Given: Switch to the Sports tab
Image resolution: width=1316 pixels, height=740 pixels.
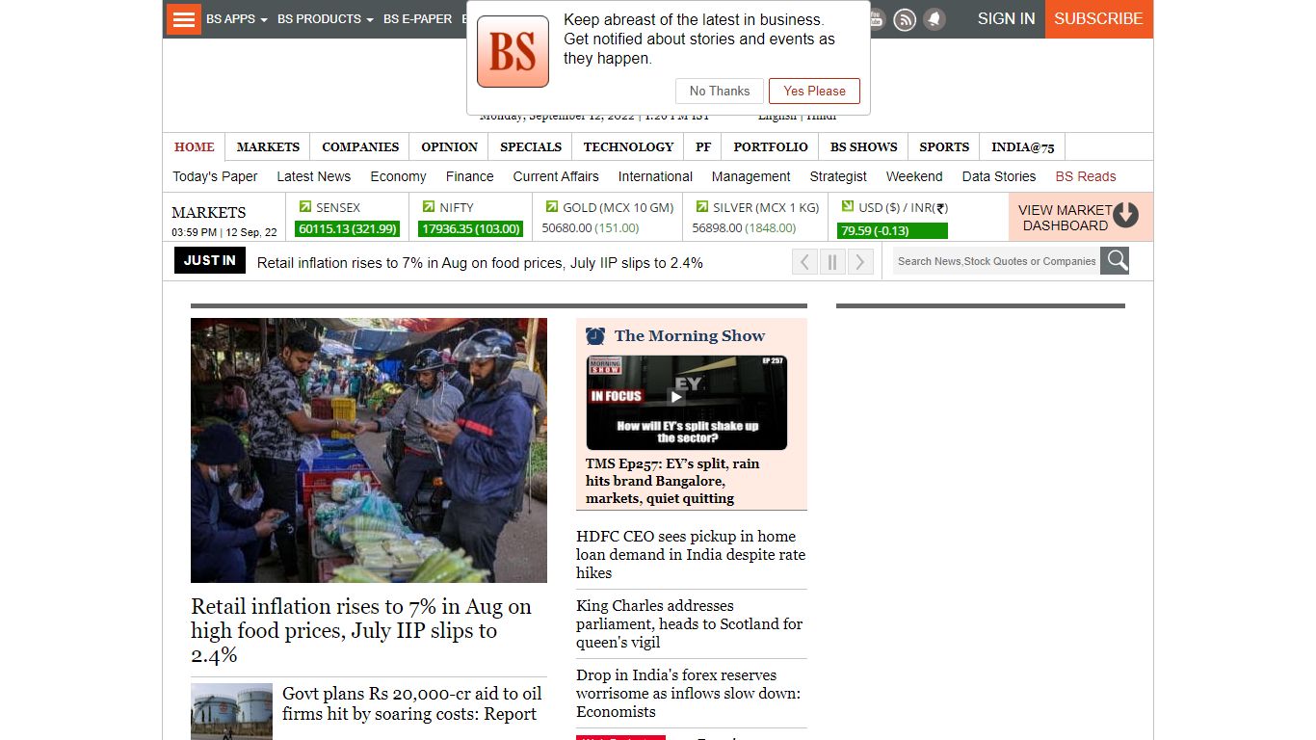Looking at the screenshot, I should click(944, 147).
